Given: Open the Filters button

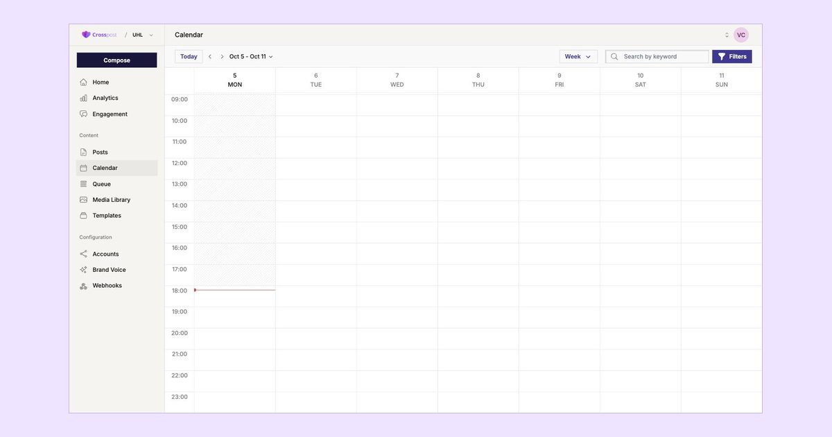Looking at the screenshot, I should (732, 57).
